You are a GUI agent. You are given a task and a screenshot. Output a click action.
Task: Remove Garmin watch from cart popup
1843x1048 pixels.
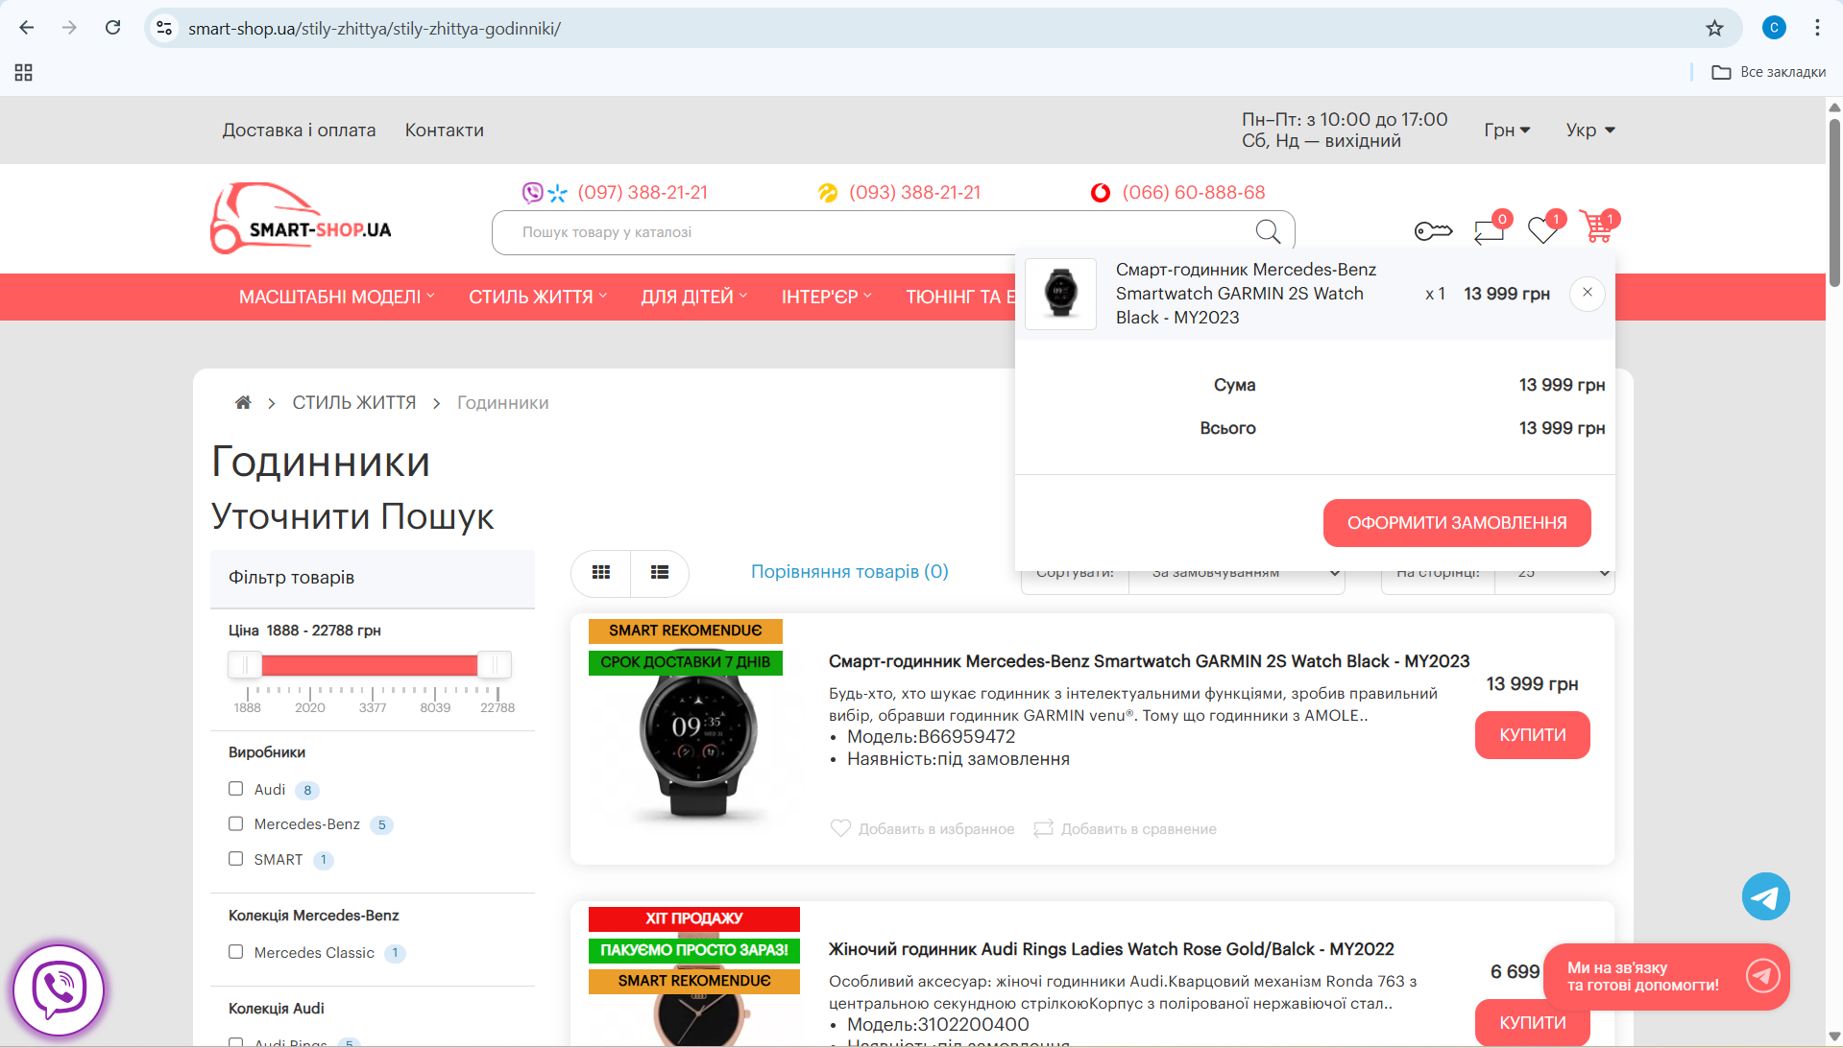pos(1587,294)
